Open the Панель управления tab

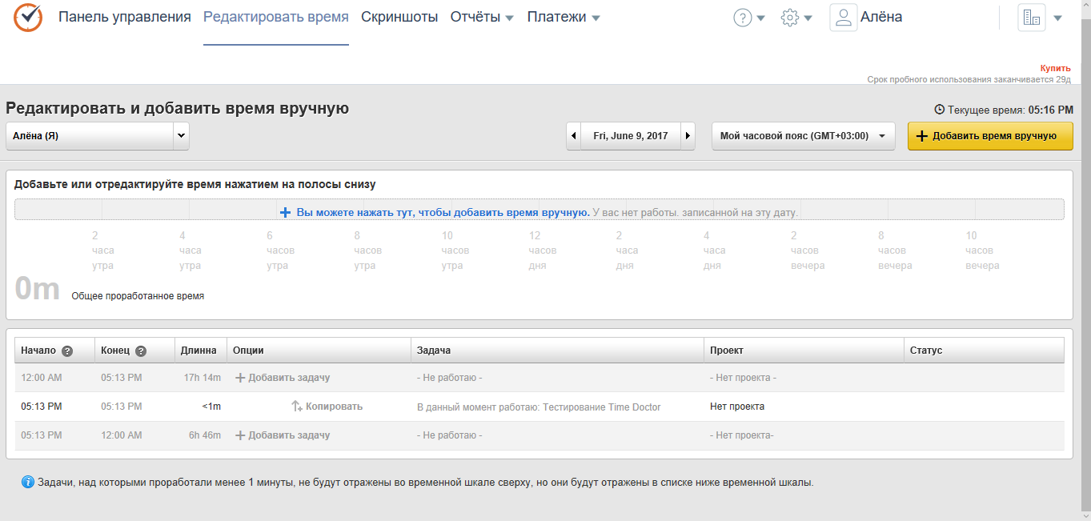(124, 18)
